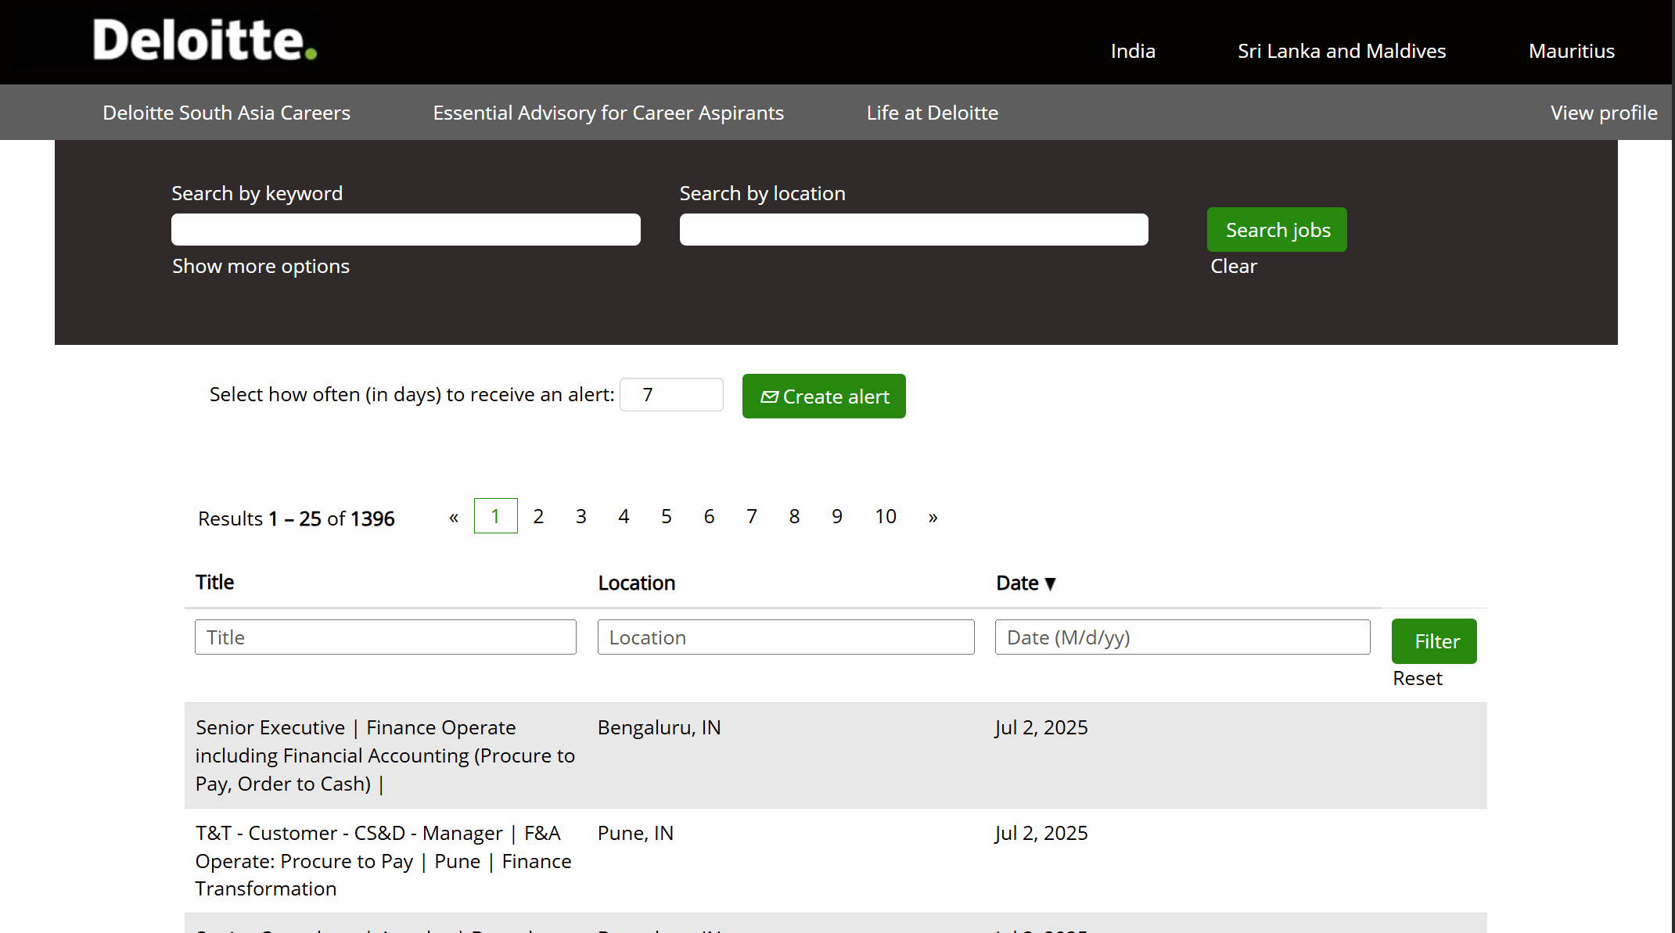Go to results page 6
The height and width of the screenshot is (933, 1675).
coord(709,516)
